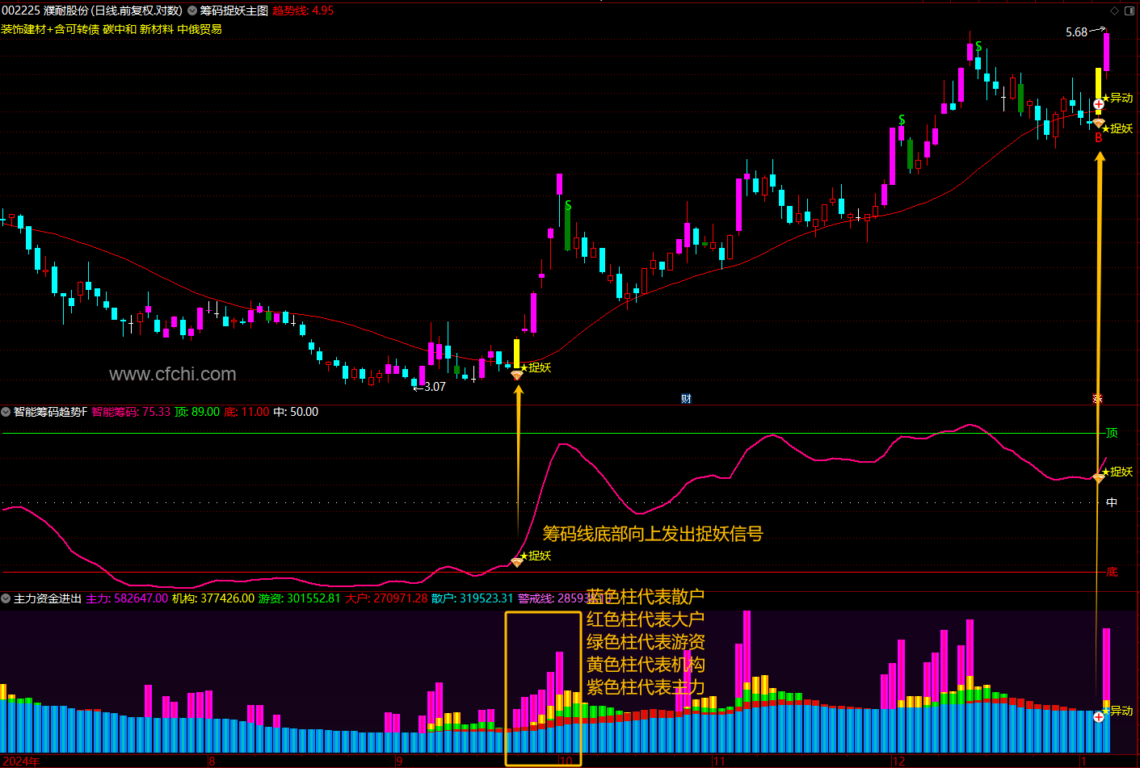Click the 趋势线: 4.95 value
1140x768 pixels.
(303, 10)
